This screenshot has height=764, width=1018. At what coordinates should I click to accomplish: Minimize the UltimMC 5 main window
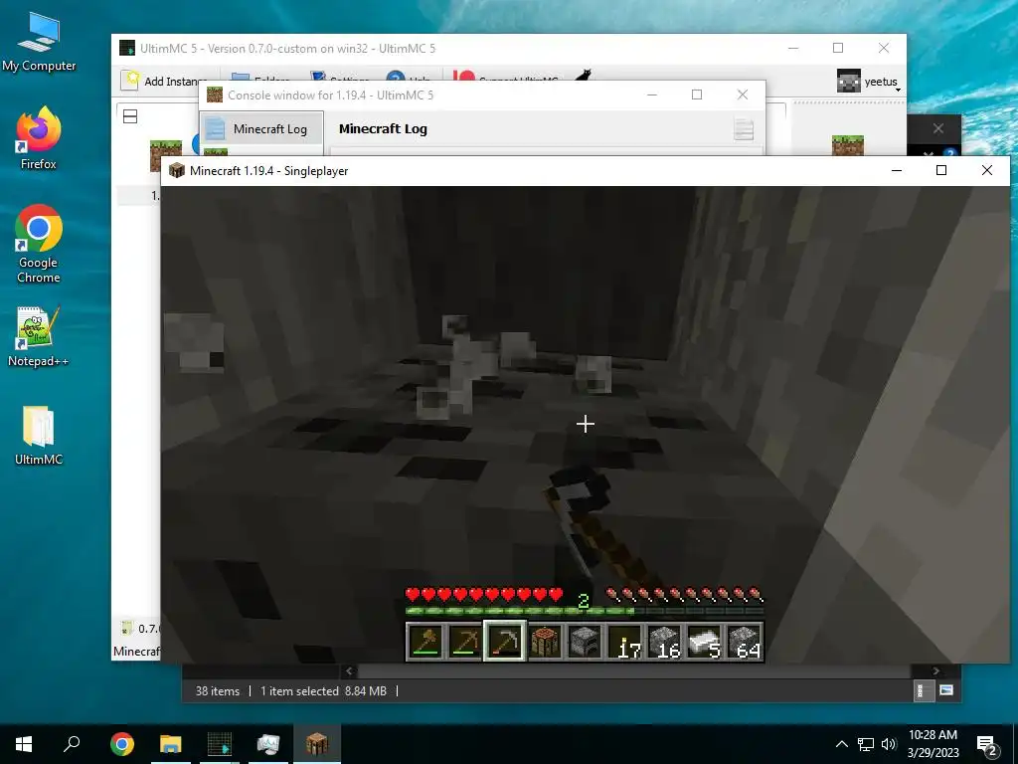[x=793, y=48]
